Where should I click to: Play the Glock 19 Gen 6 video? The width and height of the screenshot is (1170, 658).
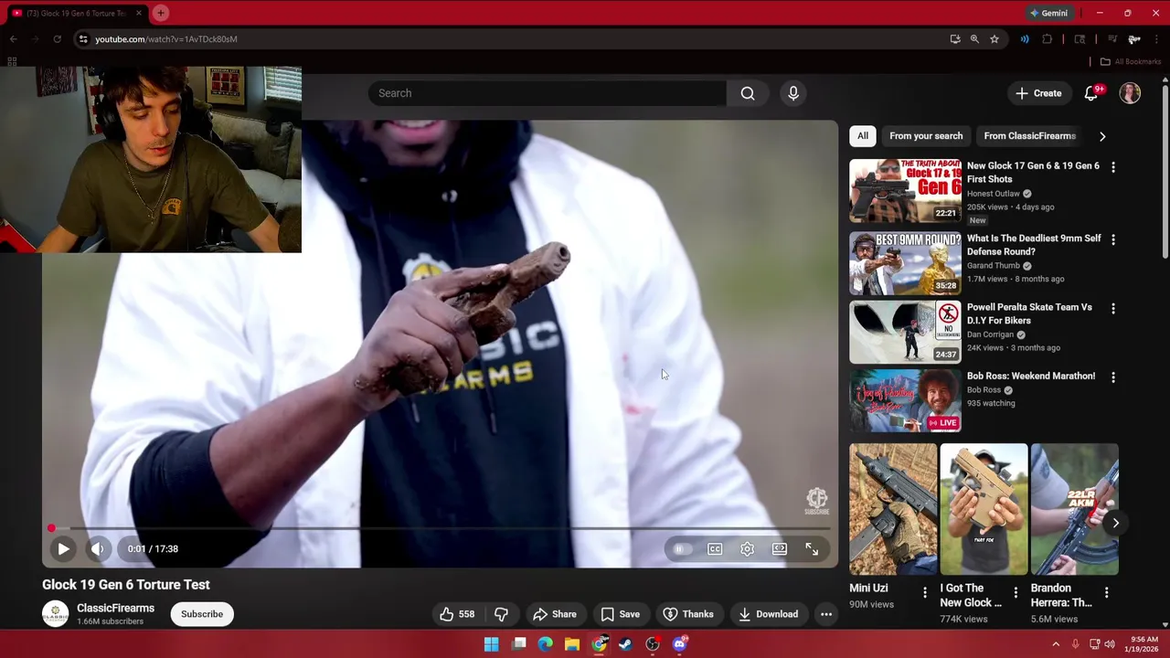(x=63, y=549)
